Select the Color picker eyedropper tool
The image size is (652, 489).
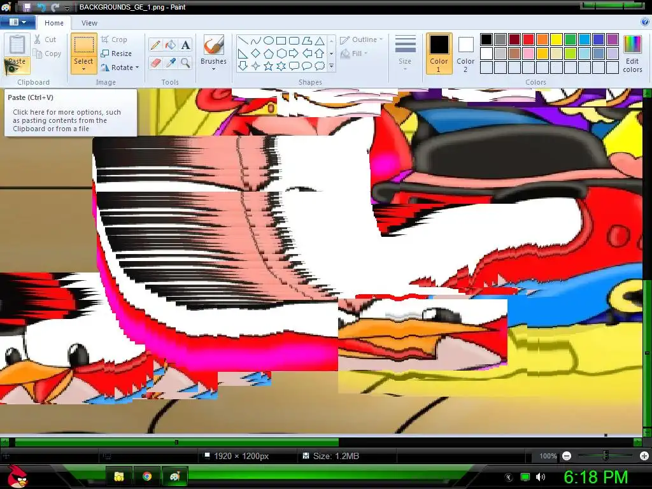[171, 63]
